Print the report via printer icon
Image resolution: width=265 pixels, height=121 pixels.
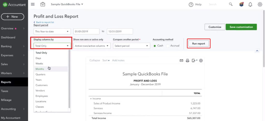pos(187,61)
